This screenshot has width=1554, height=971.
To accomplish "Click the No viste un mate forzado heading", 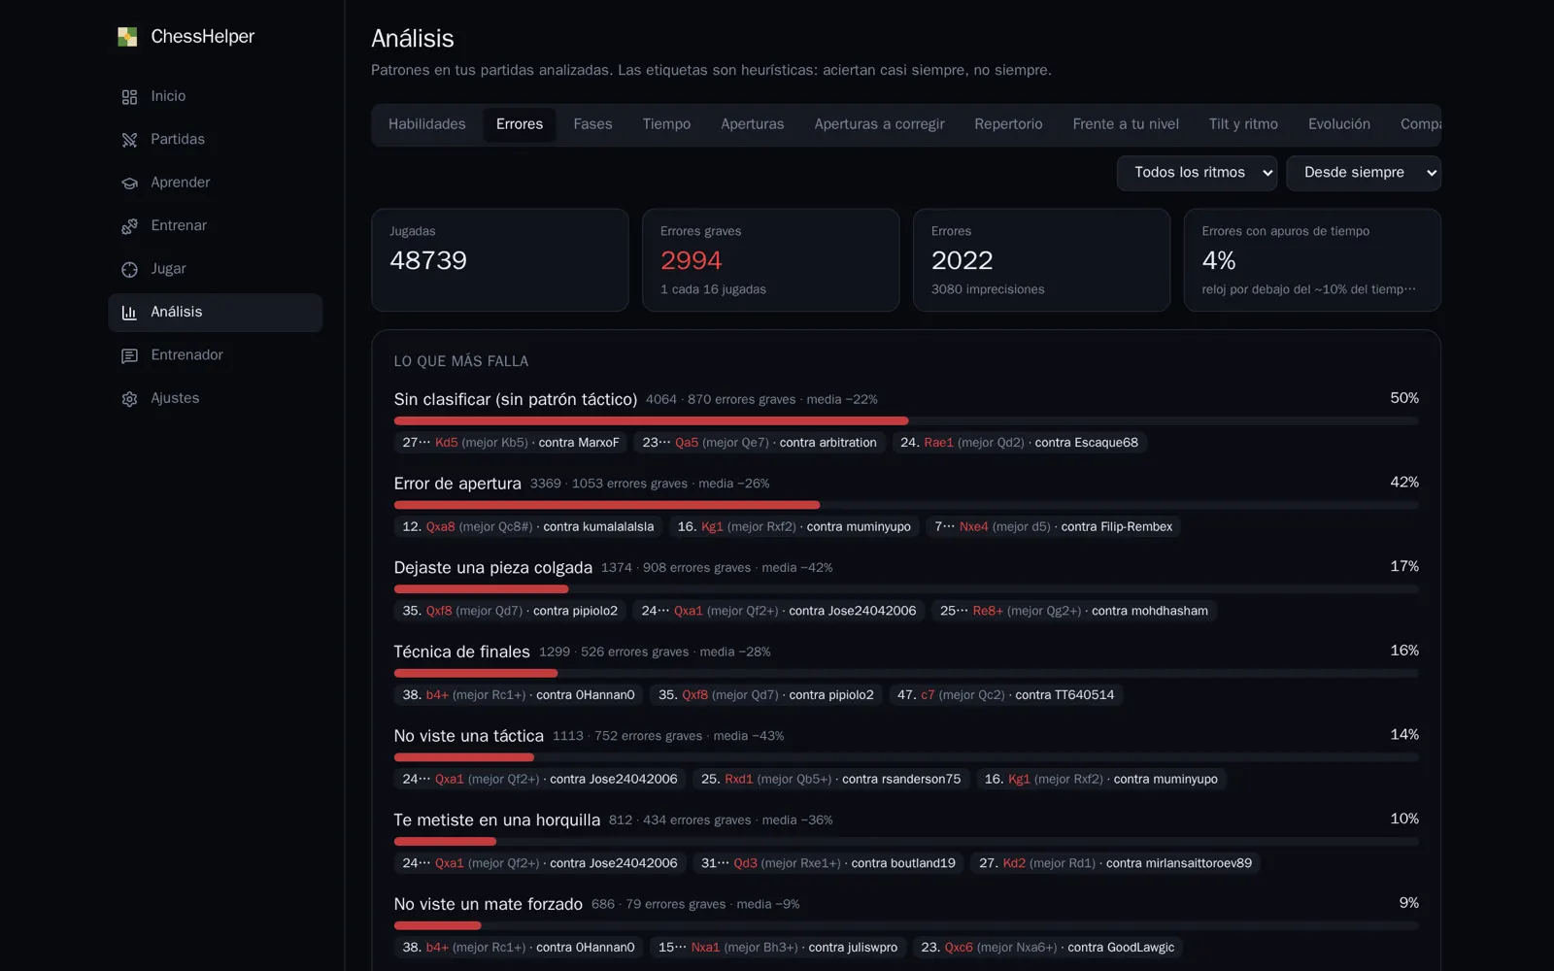I will coord(489,904).
